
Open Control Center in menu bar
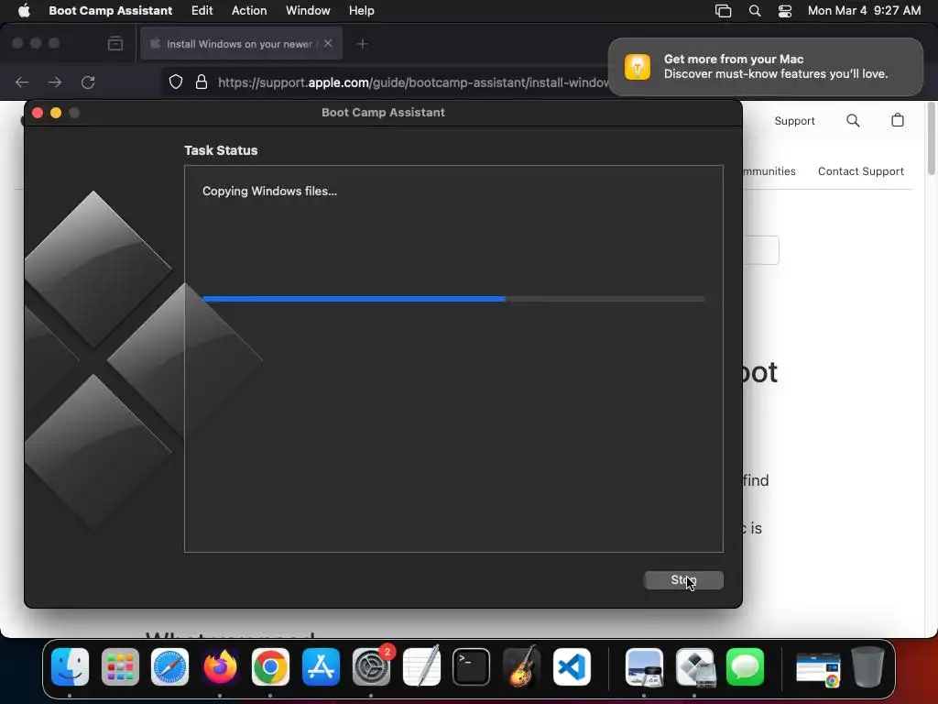pos(785,11)
